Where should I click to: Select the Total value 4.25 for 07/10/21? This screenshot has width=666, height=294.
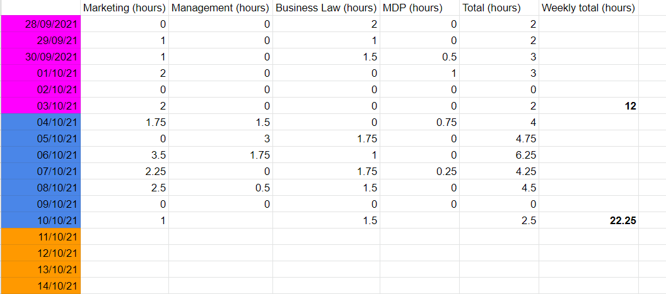(499, 171)
